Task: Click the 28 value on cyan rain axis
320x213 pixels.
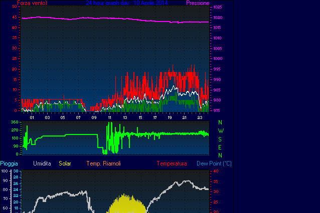Action: coord(16,177)
